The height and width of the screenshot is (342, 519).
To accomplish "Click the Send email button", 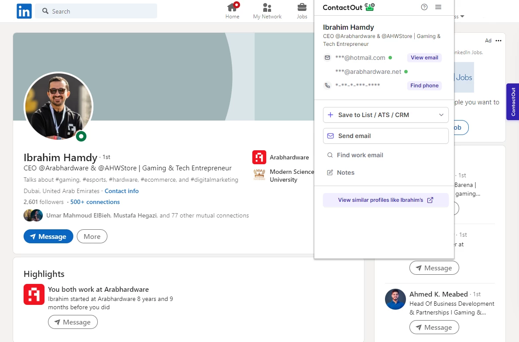I will [x=385, y=136].
